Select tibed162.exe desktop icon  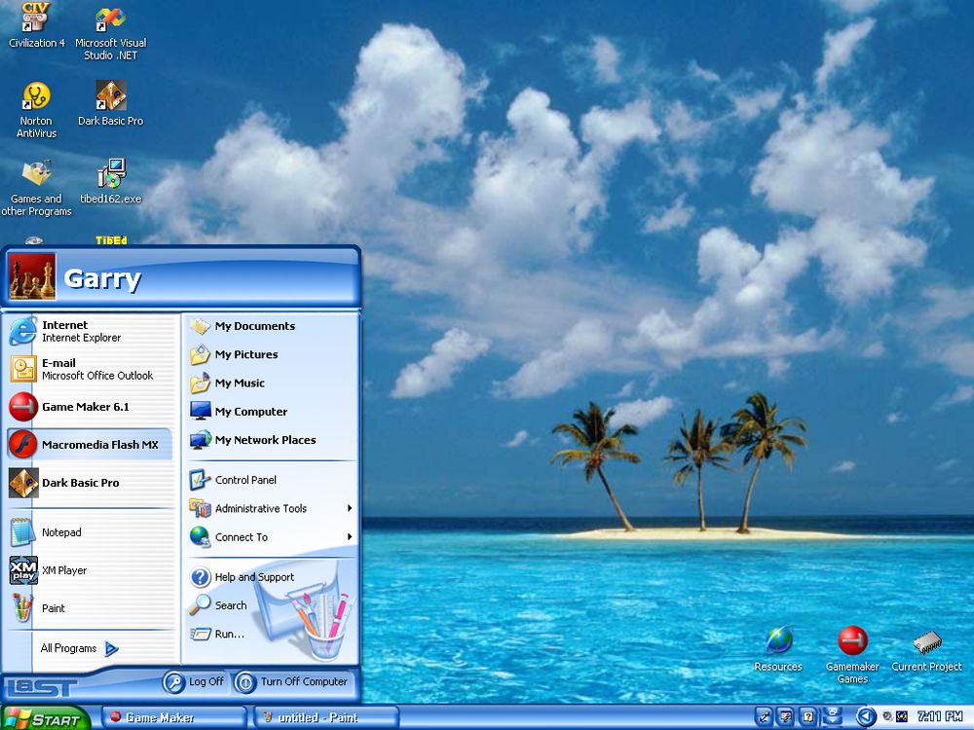click(111, 182)
